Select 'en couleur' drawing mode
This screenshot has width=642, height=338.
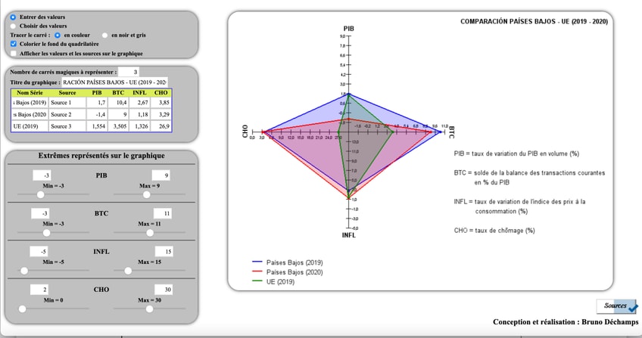pos(58,35)
